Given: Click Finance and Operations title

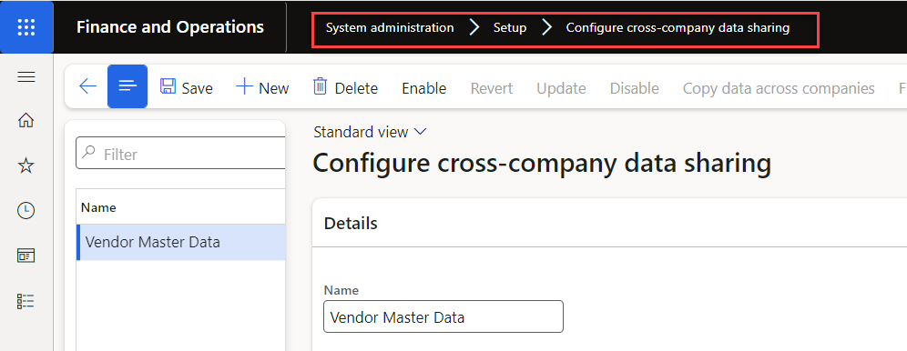Looking at the screenshot, I should point(170,27).
